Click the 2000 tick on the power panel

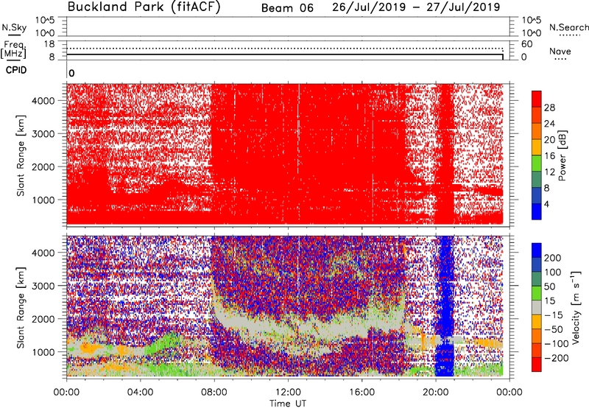(43, 166)
